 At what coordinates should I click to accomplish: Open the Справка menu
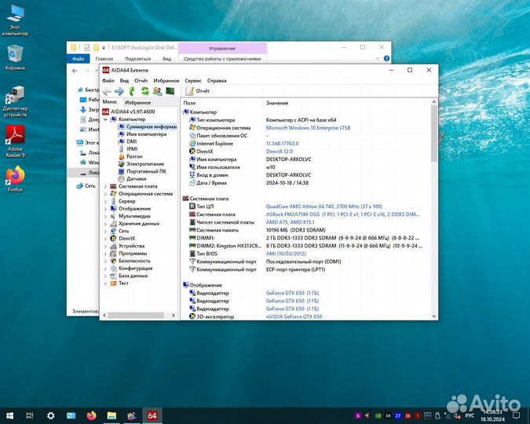click(x=217, y=80)
